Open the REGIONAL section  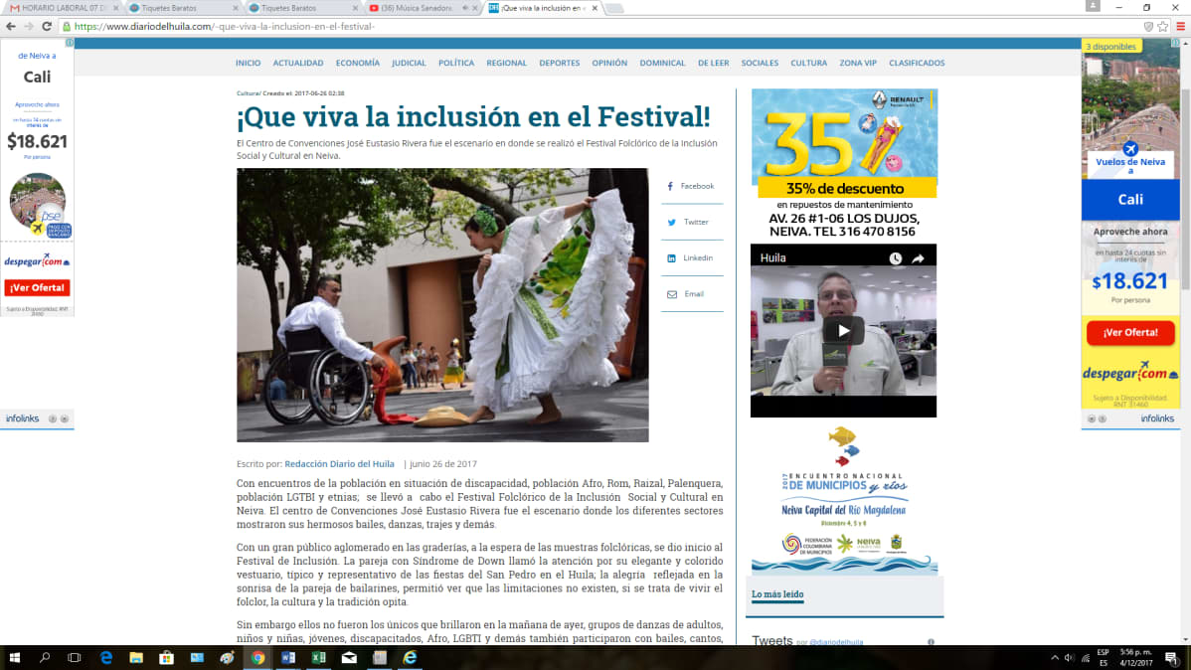(x=506, y=63)
